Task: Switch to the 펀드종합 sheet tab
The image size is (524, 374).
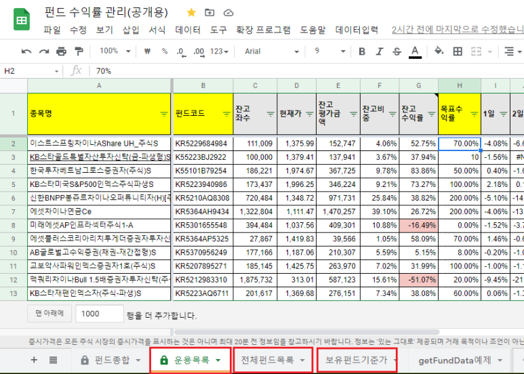Action: pos(111,360)
